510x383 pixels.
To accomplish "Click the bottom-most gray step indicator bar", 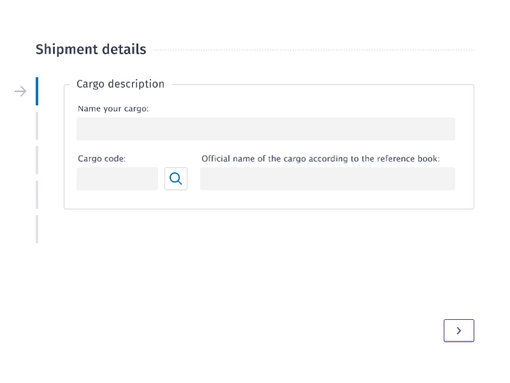I will tap(37, 229).
